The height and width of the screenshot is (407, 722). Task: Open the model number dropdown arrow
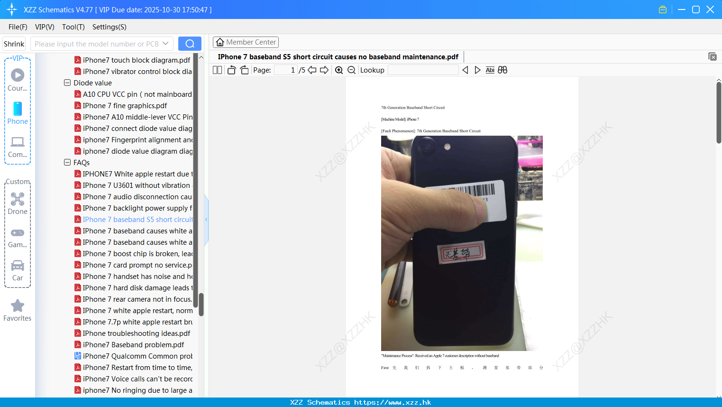165,44
